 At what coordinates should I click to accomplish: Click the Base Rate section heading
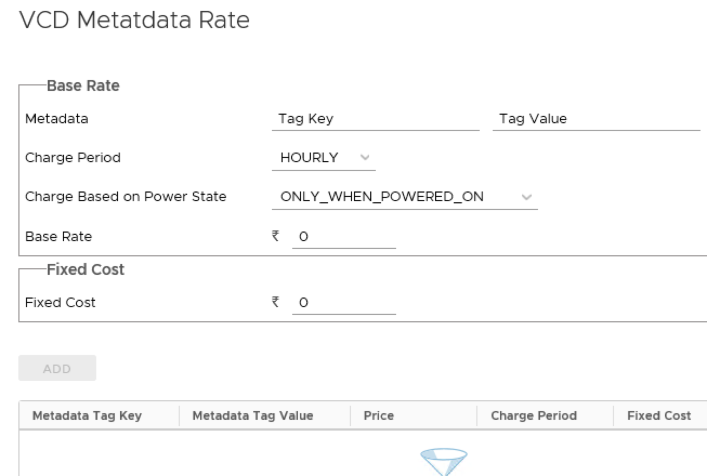pos(83,85)
